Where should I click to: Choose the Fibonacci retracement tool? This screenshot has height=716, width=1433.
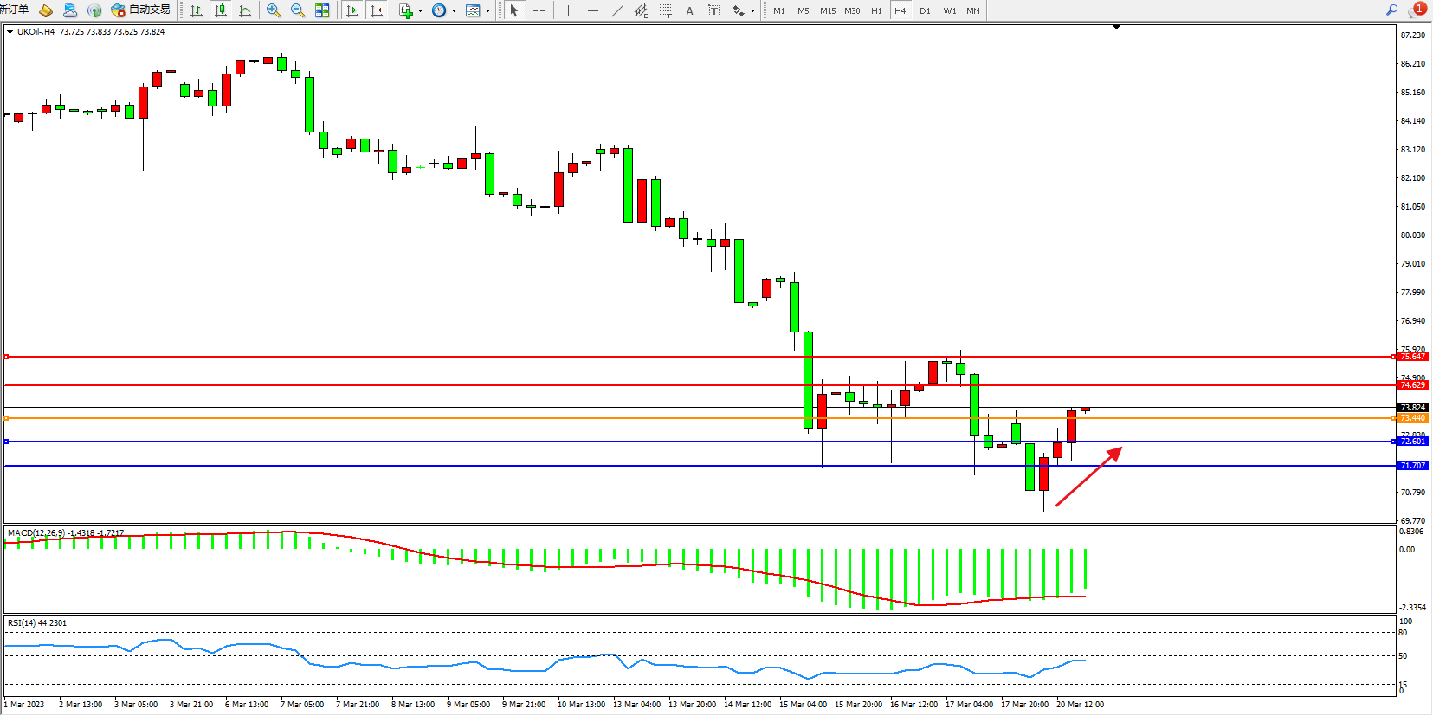click(x=665, y=10)
